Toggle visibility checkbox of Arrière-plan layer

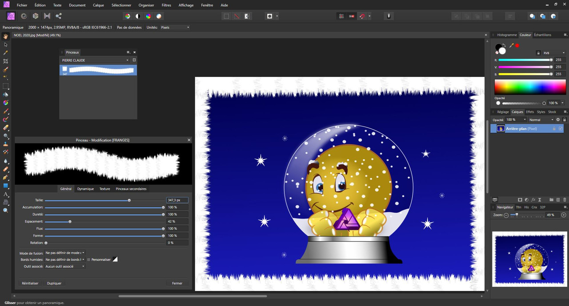[561, 128]
